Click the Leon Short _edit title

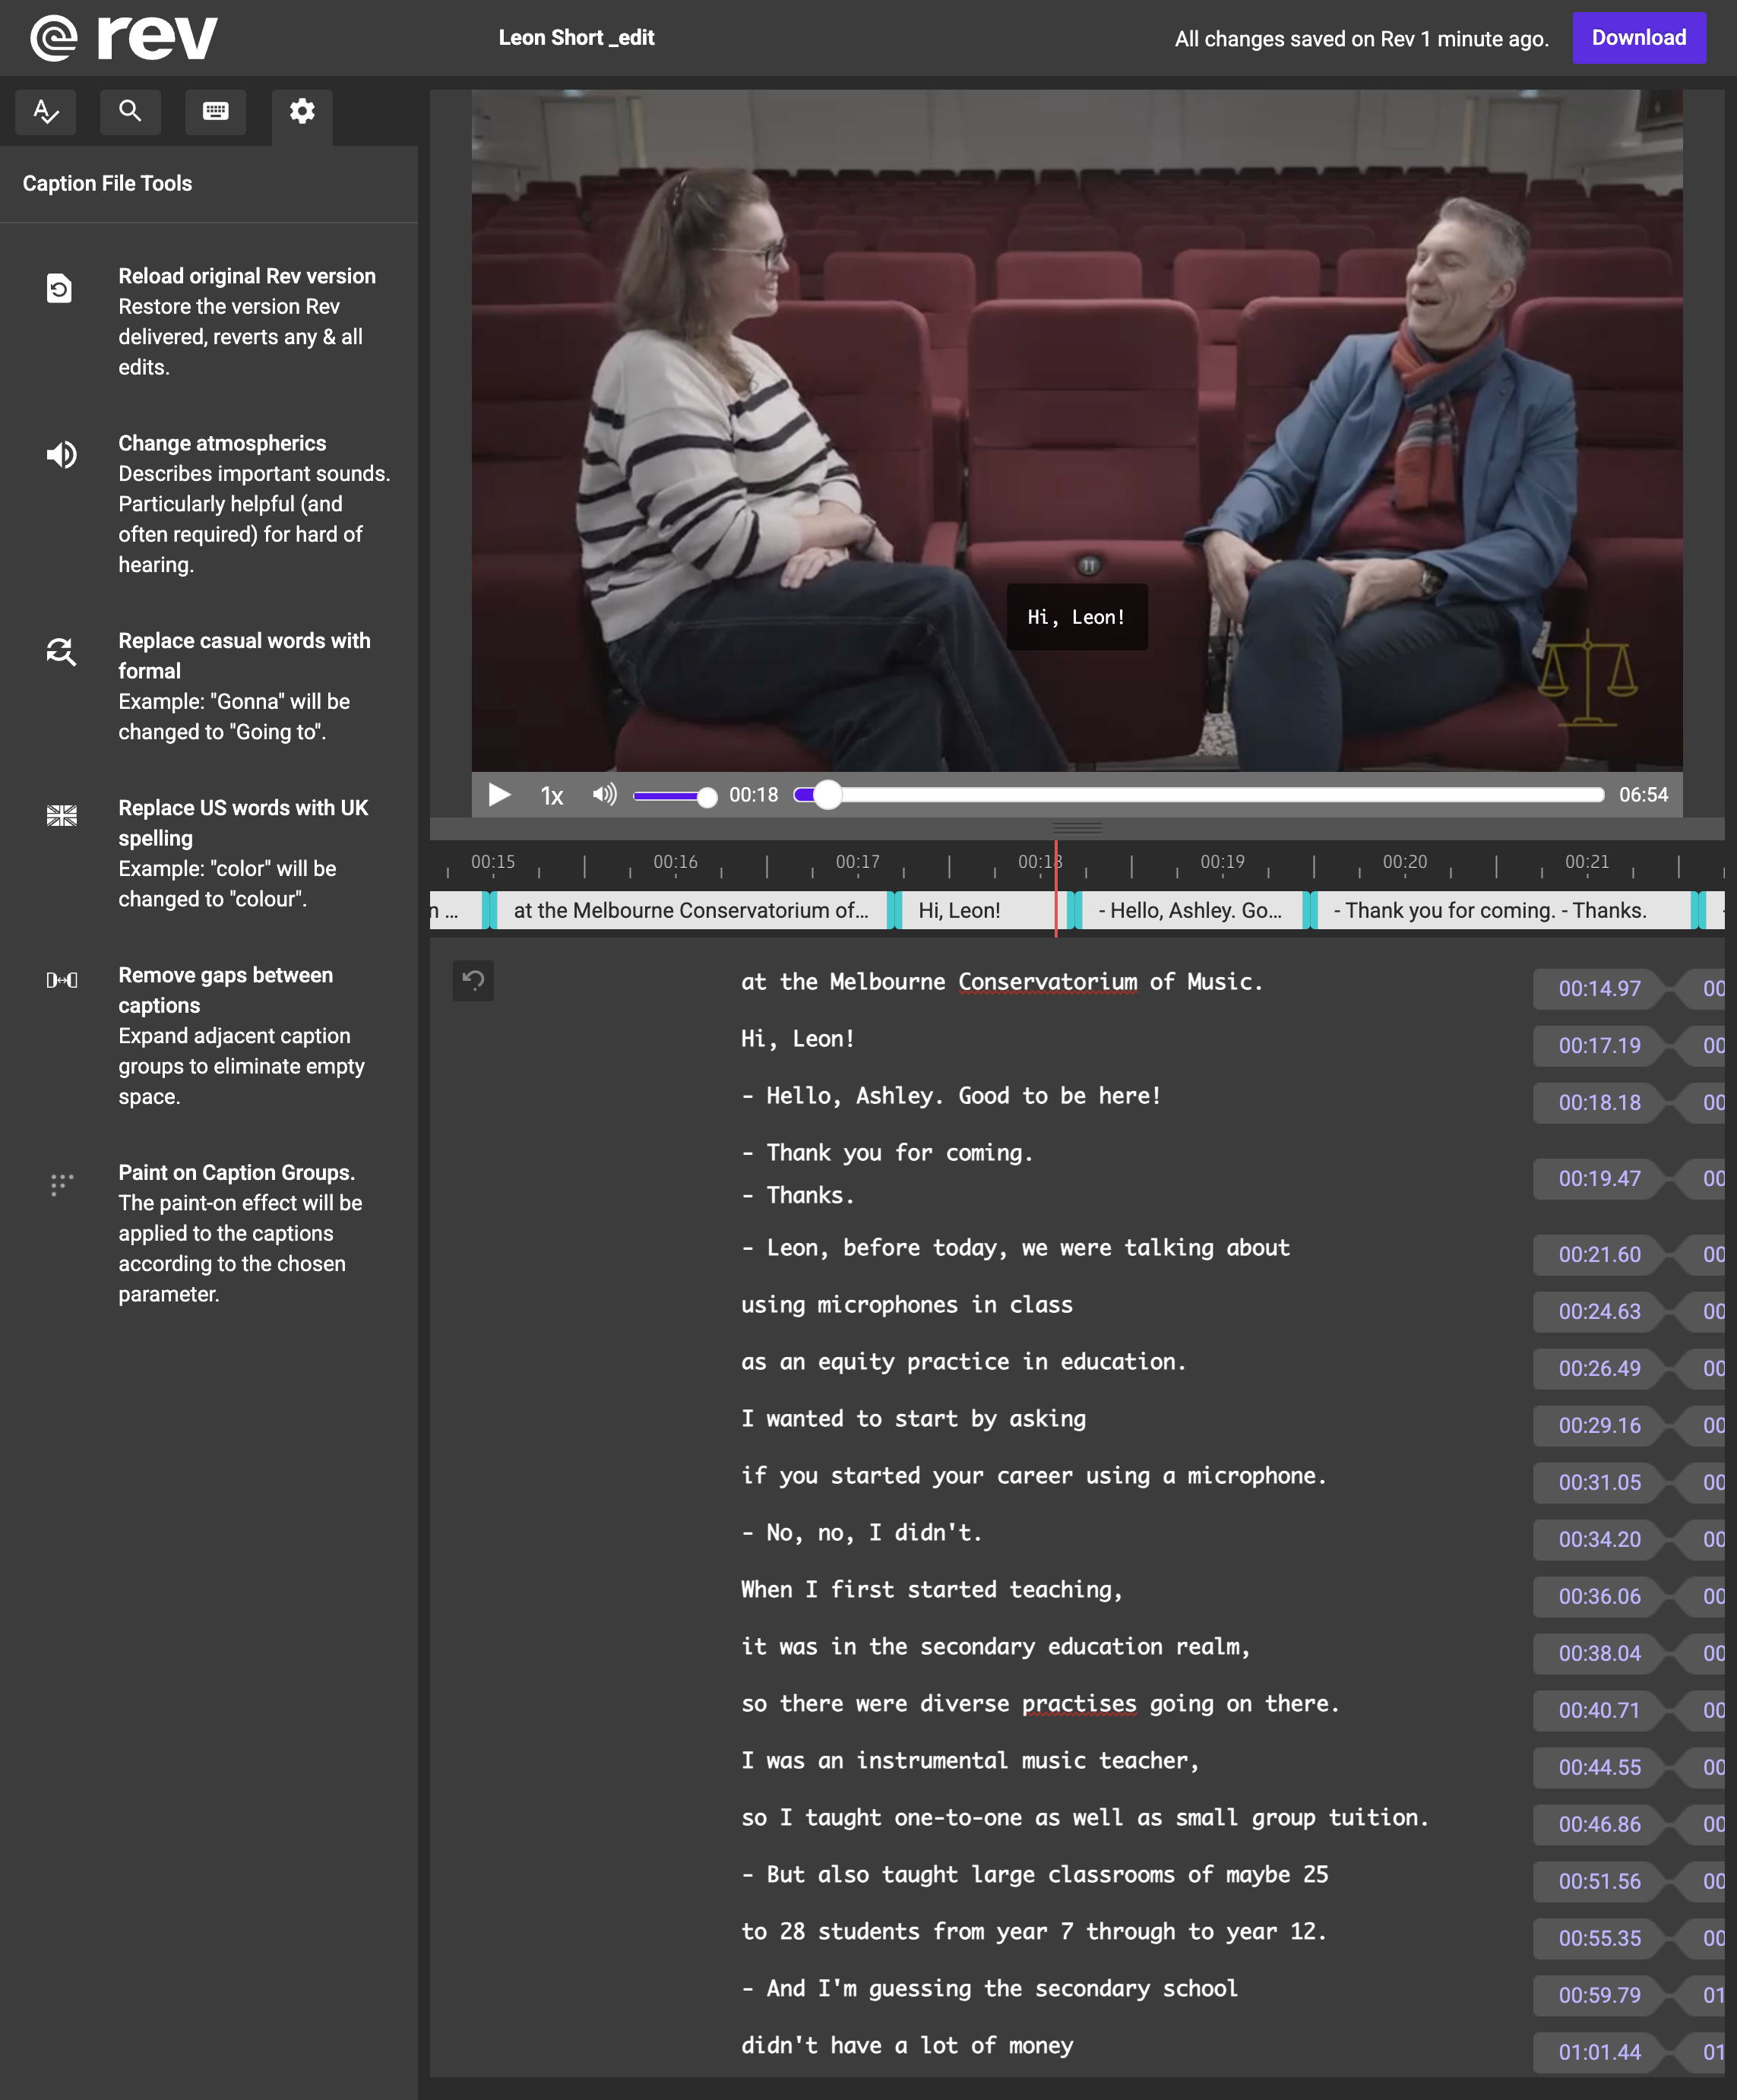tap(576, 38)
